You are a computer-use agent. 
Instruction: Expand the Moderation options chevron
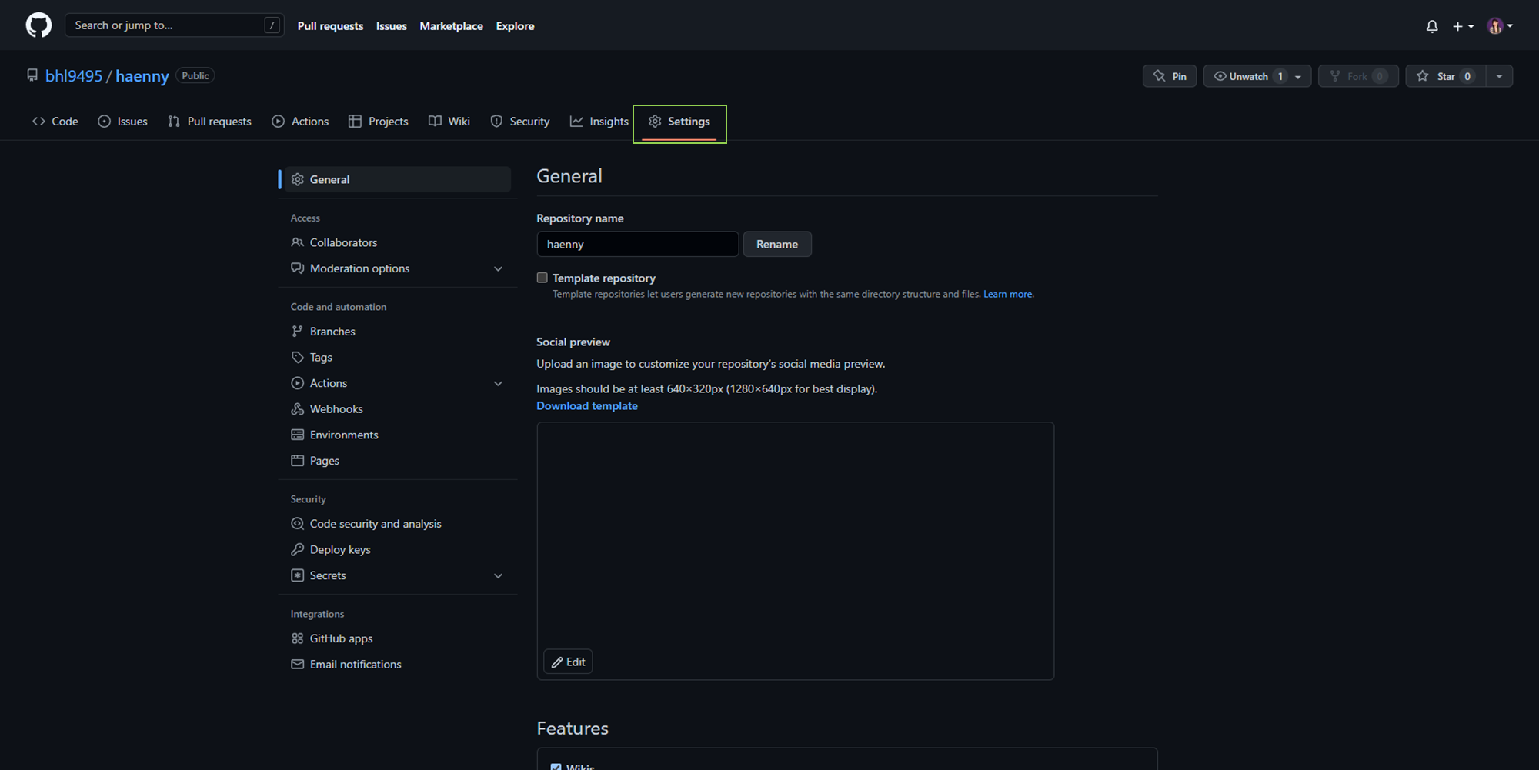[498, 268]
